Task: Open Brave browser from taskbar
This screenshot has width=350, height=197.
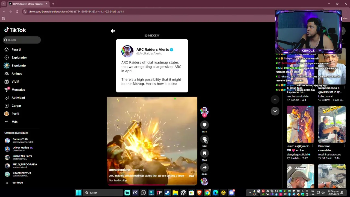Action: [x=199, y=193]
